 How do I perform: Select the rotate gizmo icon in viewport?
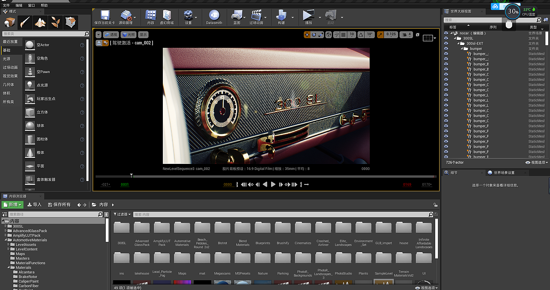pos(314,35)
